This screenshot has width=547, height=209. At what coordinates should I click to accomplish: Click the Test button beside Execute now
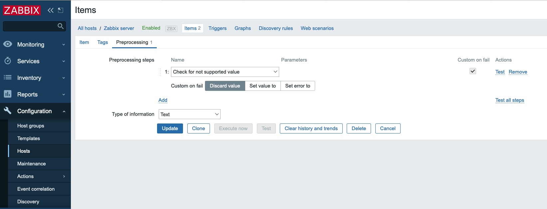coord(266,128)
